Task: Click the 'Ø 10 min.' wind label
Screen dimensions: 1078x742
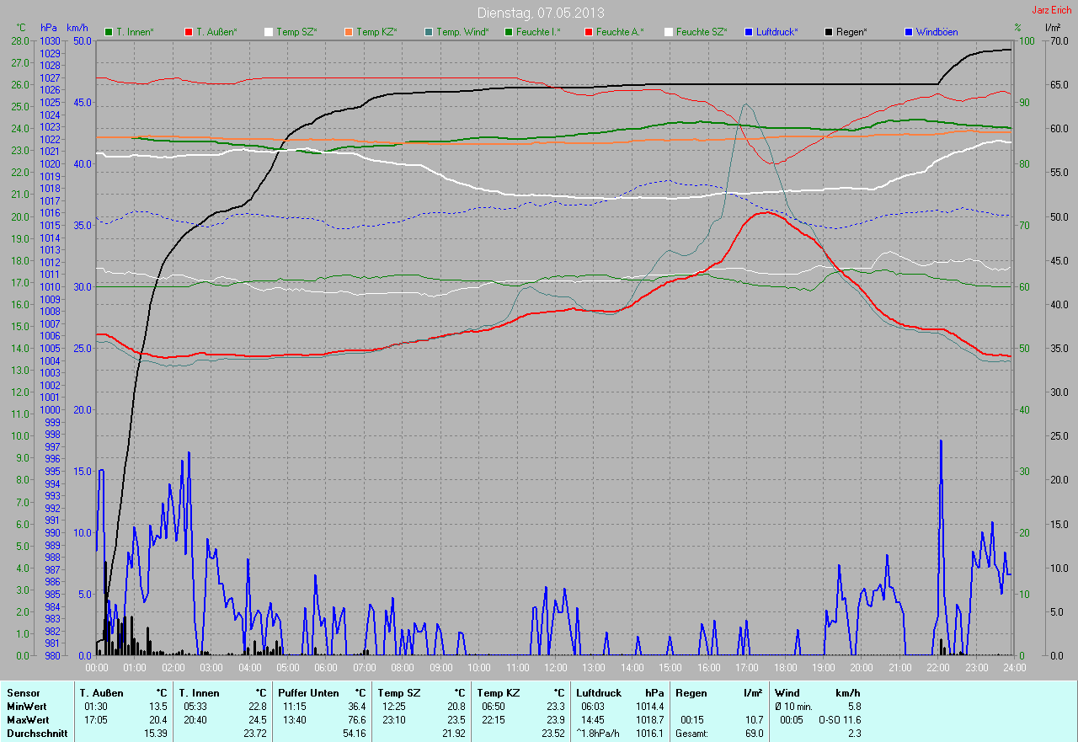Action: pos(794,706)
